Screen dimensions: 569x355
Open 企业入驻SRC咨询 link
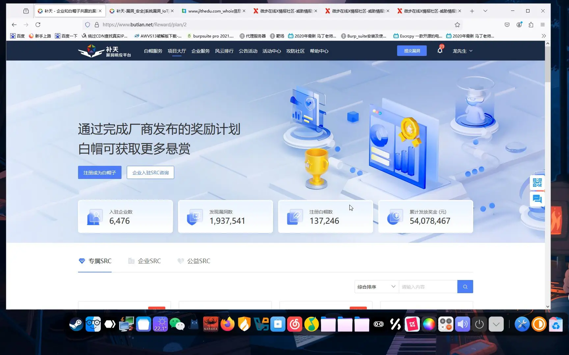[150, 172]
